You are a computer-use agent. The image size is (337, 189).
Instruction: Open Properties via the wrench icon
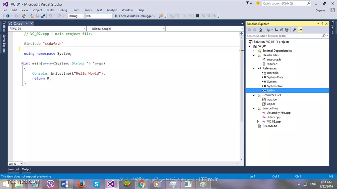(x=294, y=30)
